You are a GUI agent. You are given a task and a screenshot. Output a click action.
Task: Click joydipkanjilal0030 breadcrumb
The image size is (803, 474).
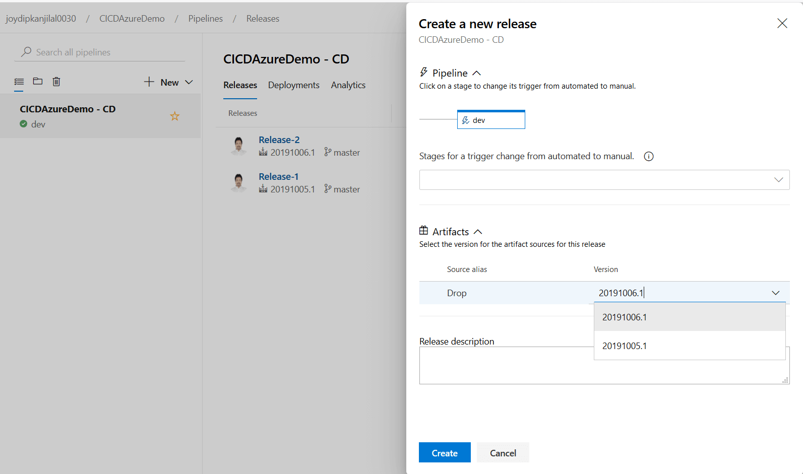[x=41, y=19]
